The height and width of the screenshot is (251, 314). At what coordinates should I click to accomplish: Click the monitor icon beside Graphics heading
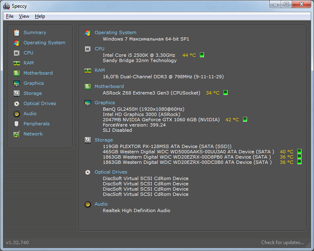pos(88,103)
